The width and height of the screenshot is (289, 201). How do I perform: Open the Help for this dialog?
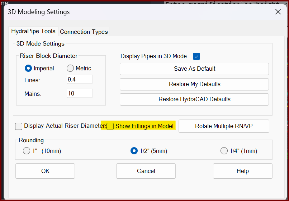[x=242, y=171]
